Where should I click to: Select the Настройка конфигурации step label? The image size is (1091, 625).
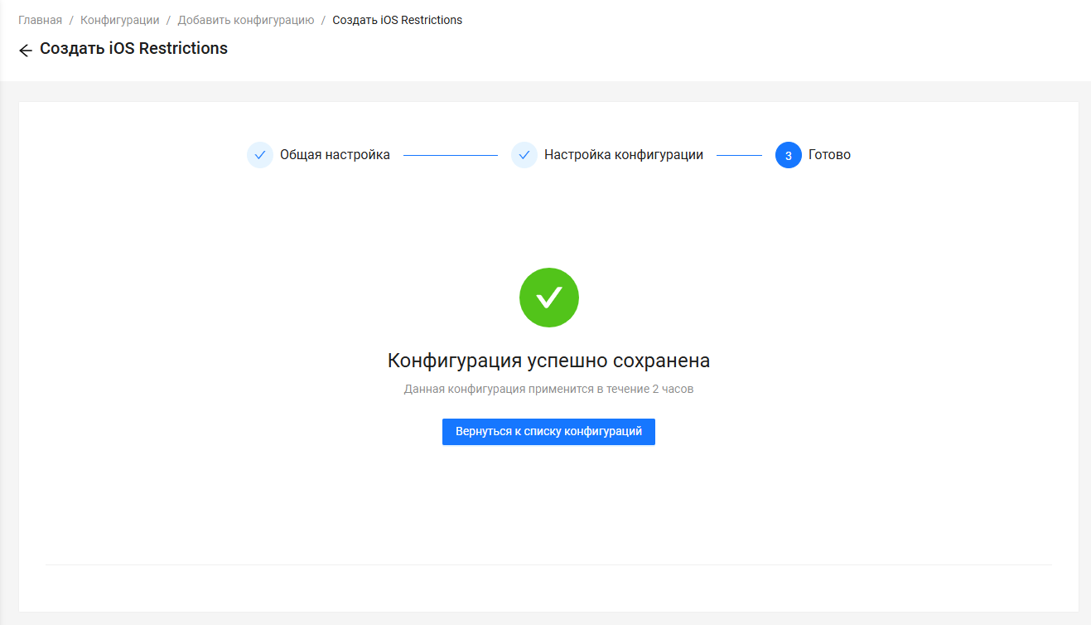click(x=623, y=155)
